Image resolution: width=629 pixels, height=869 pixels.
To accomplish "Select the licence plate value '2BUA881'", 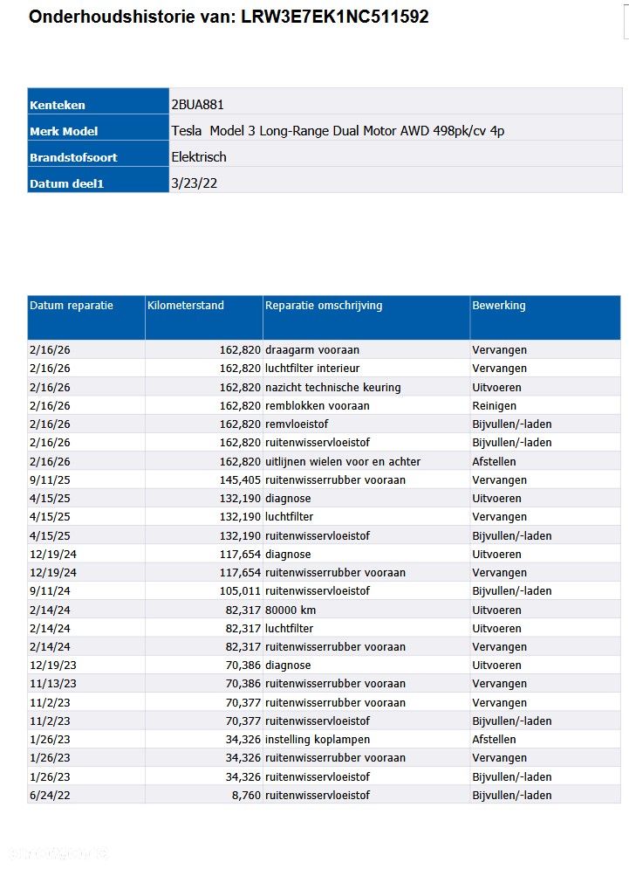I will 197,104.
